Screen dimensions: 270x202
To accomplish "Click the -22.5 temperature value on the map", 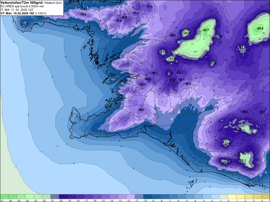I will (x=242, y=48).
